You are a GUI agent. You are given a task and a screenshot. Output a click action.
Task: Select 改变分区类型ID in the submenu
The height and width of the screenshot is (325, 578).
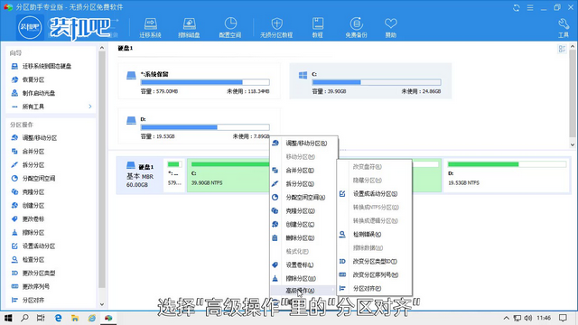coord(375,261)
